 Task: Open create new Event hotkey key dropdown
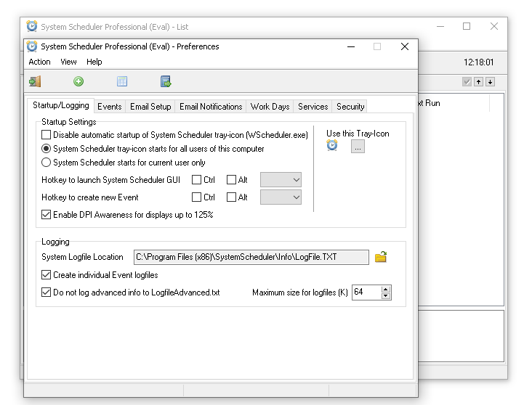coord(281,197)
